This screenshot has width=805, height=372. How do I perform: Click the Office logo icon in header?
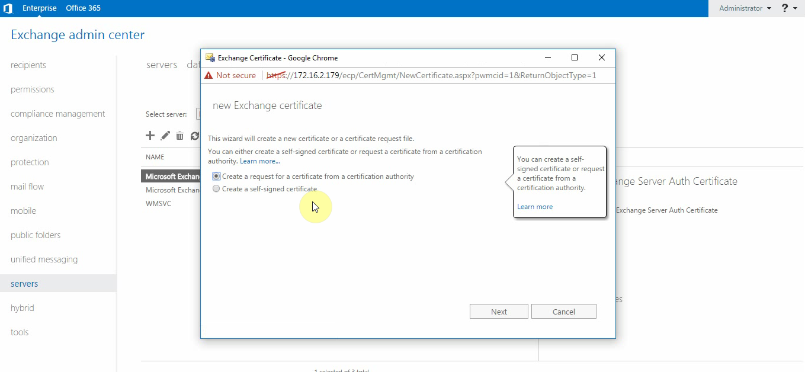click(x=8, y=8)
